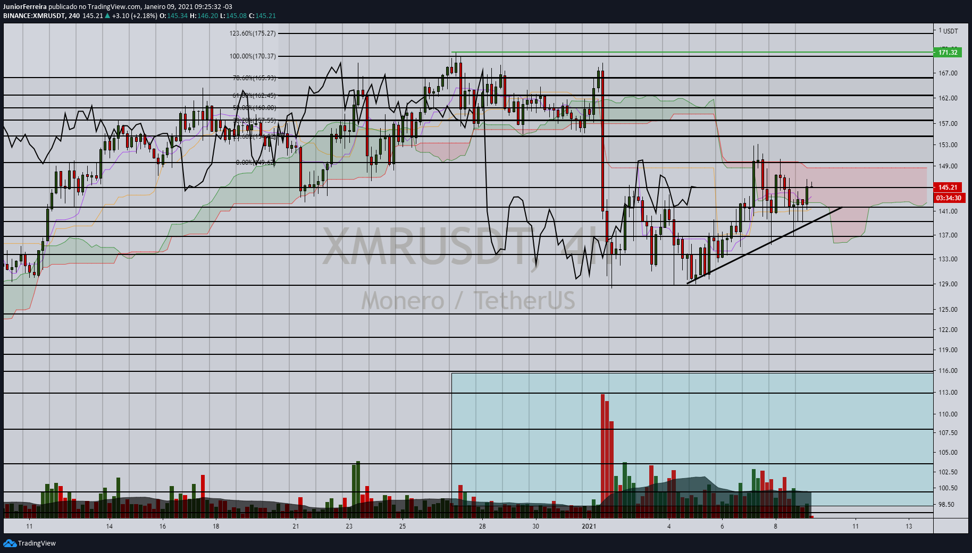Click the 122.00 price axis label
This screenshot has height=553, width=972.
point(948,330)
